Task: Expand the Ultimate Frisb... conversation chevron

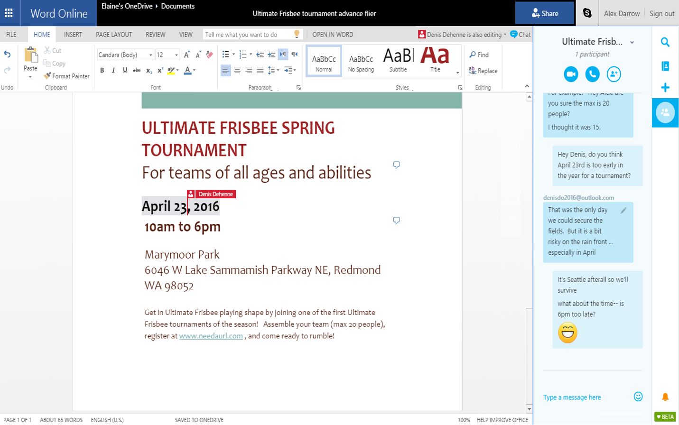Action: 632,42
